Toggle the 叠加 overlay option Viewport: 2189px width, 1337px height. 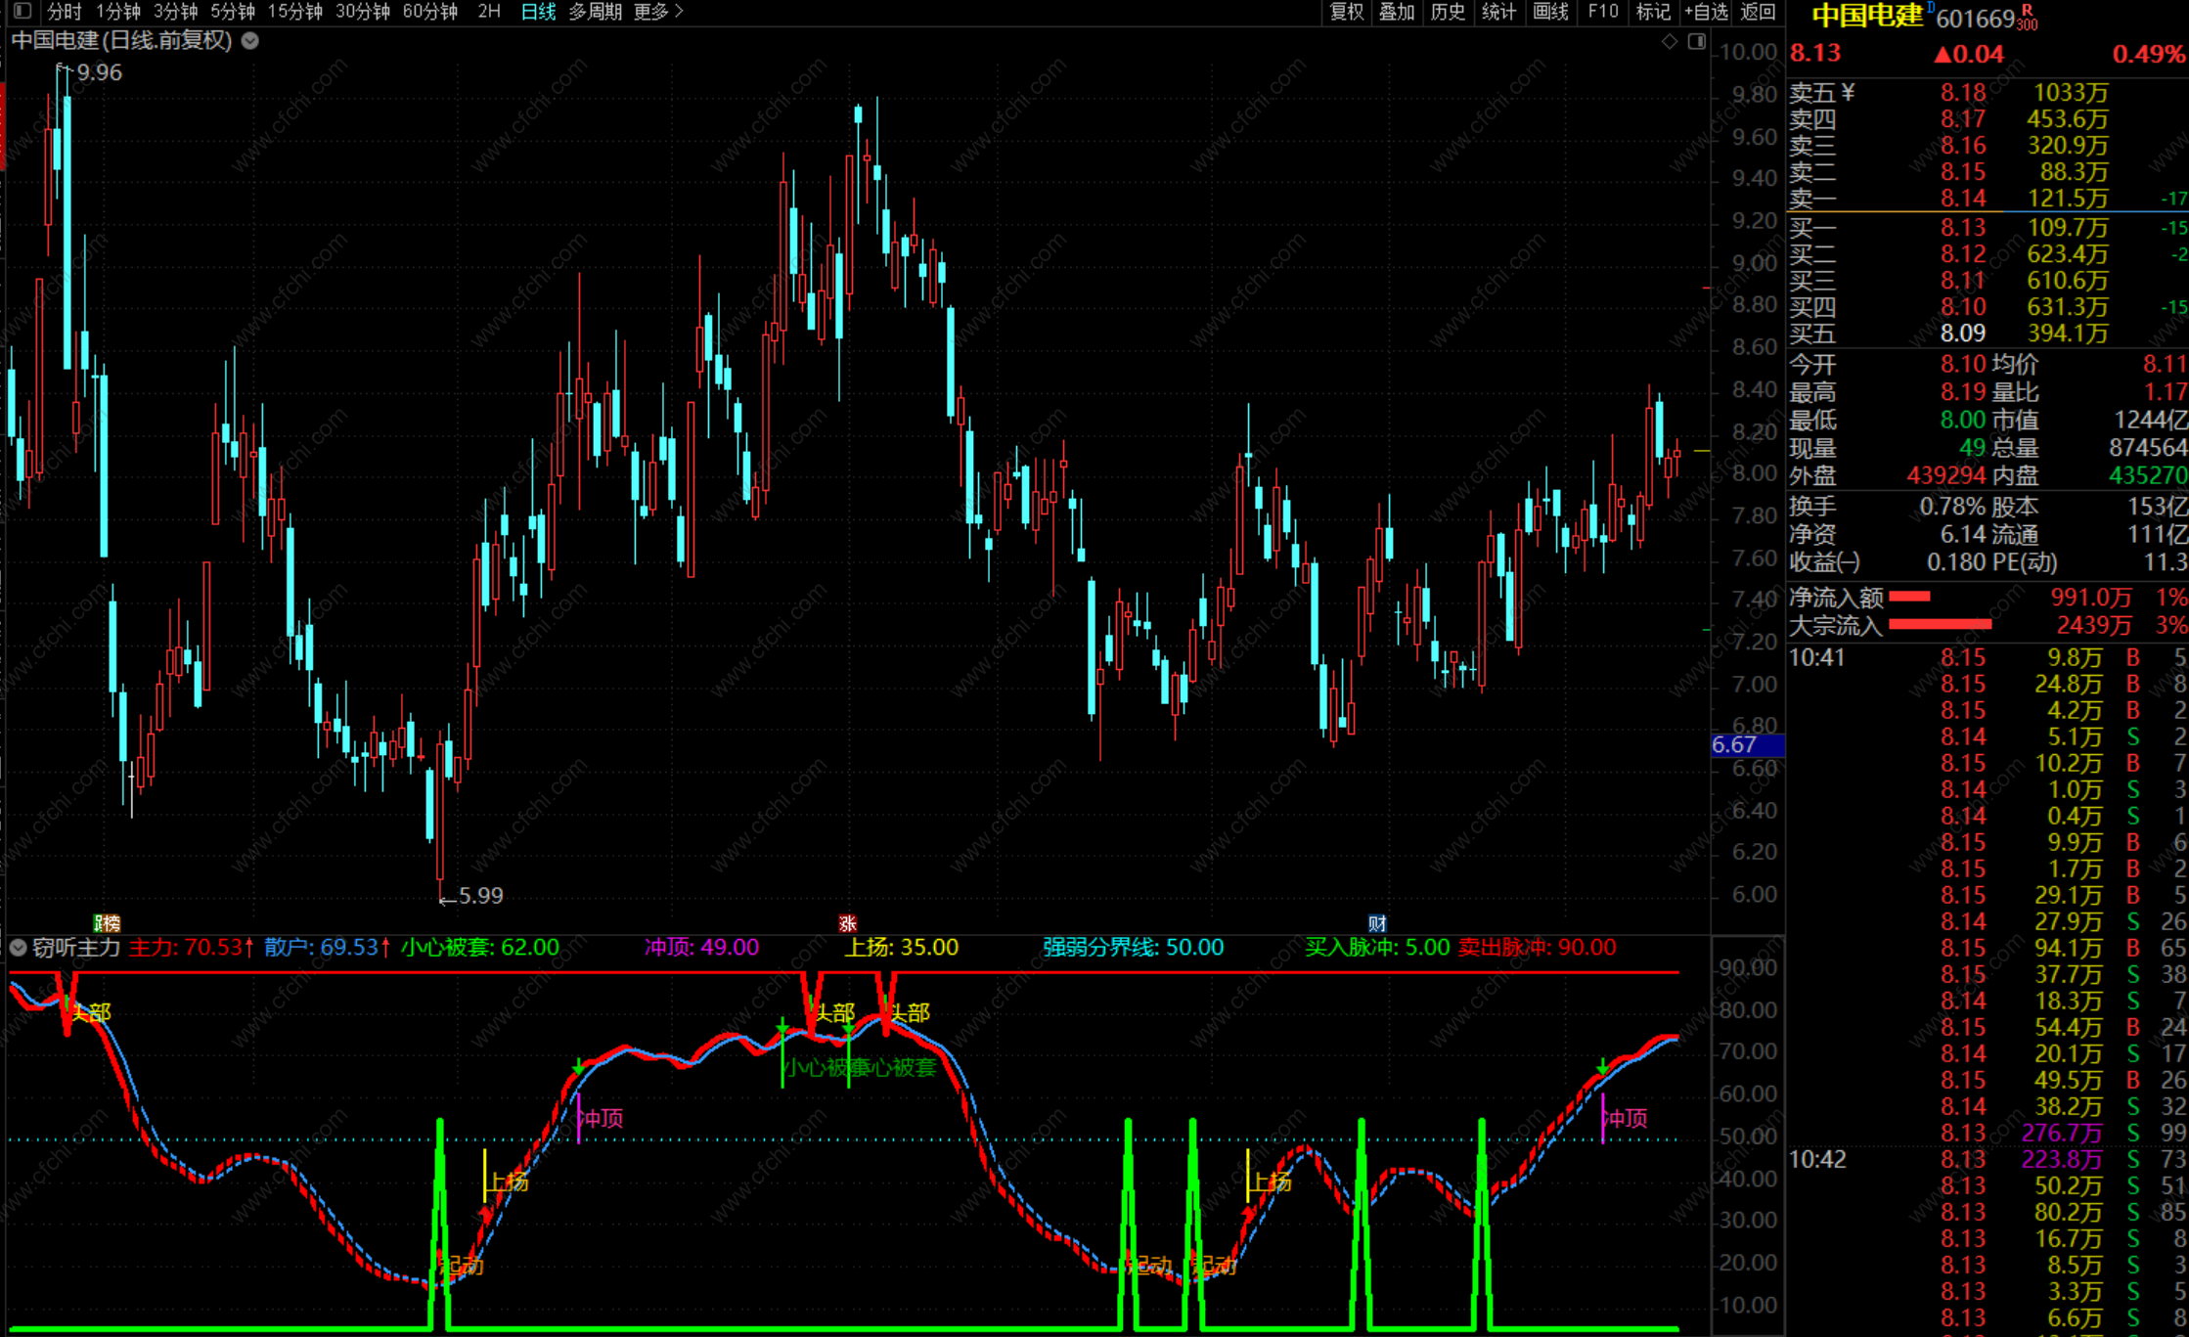(x=1397, y=12)
